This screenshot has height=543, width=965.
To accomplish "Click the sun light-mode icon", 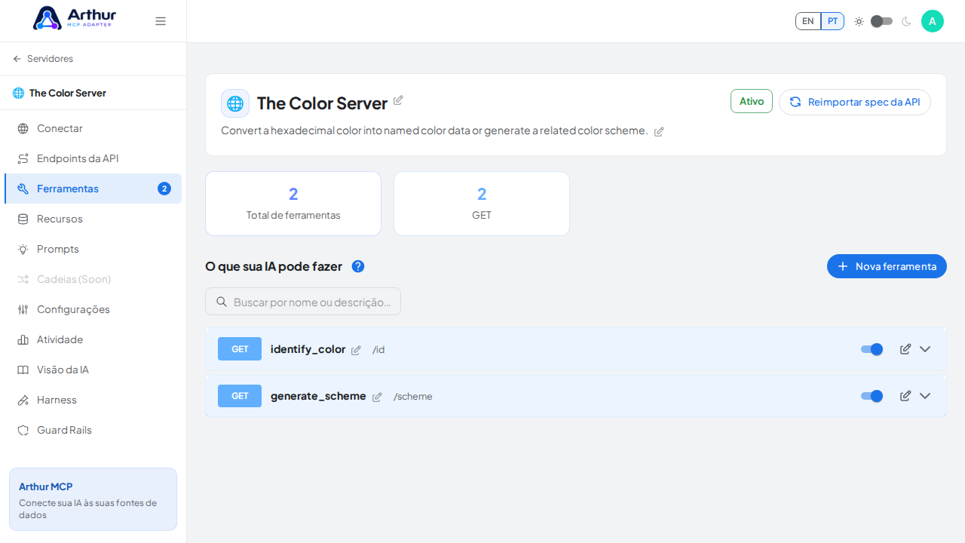I will pyautogui.click(x=859, y=21).
